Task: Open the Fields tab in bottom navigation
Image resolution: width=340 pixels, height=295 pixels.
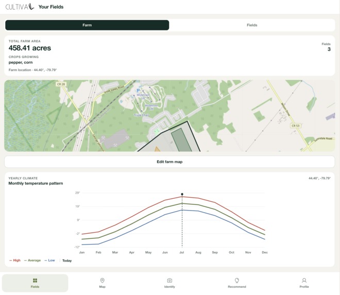Action: click(35, 283)
